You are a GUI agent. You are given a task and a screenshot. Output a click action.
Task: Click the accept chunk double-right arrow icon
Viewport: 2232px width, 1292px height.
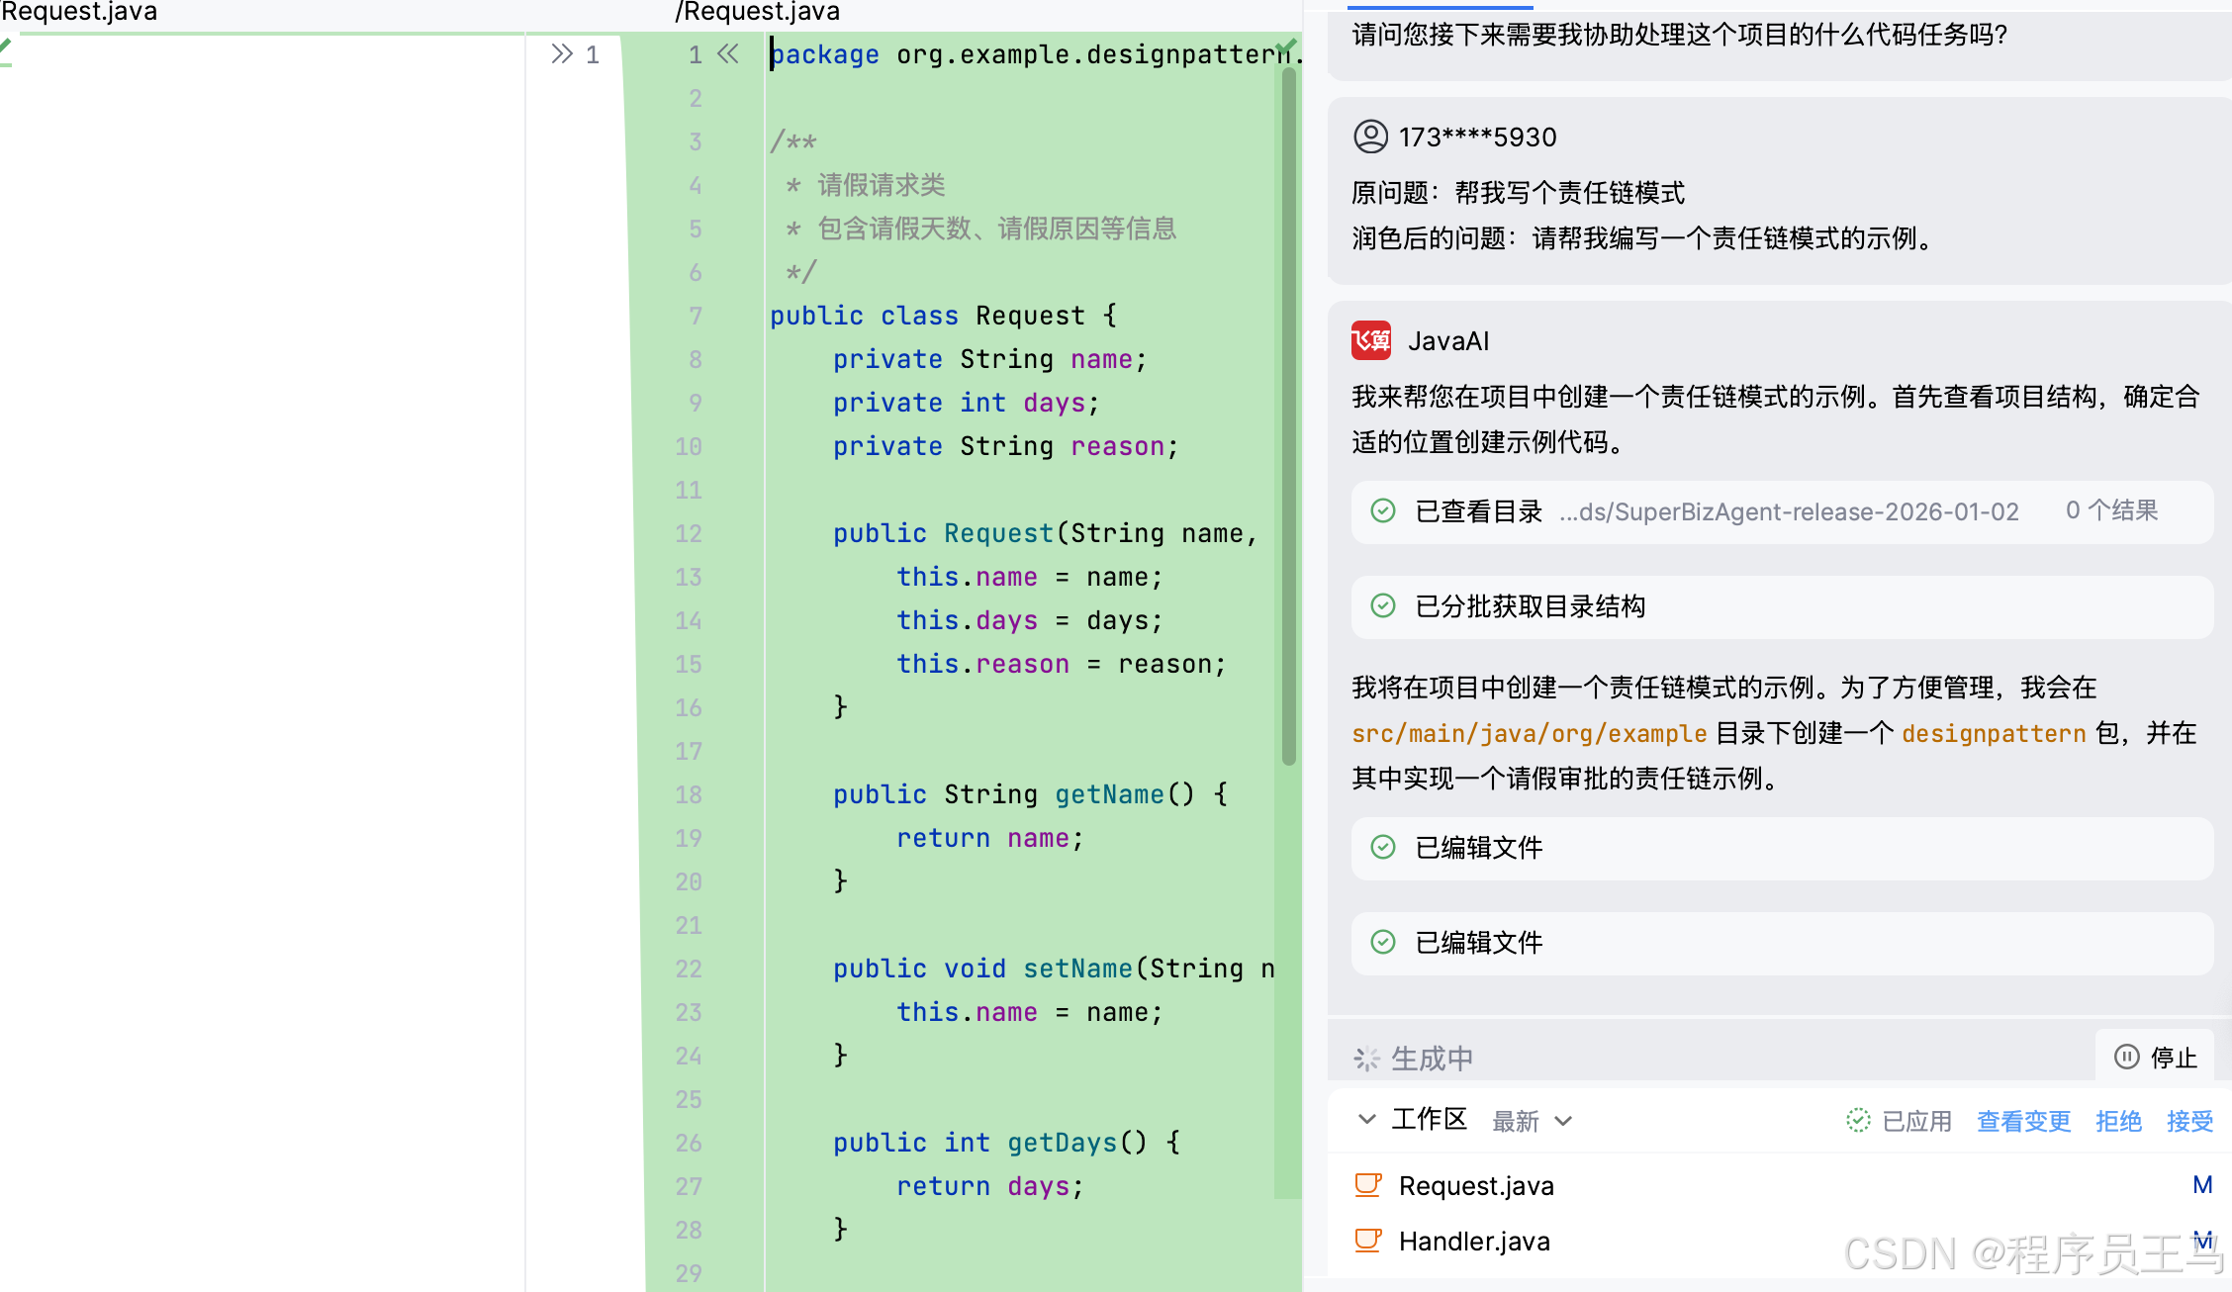[x=562, y=54]
